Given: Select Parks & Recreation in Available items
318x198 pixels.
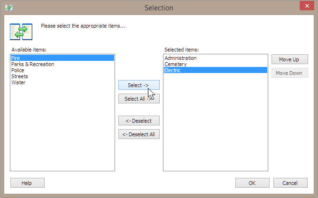Looking at the screenshot, I should click(62, 64).
